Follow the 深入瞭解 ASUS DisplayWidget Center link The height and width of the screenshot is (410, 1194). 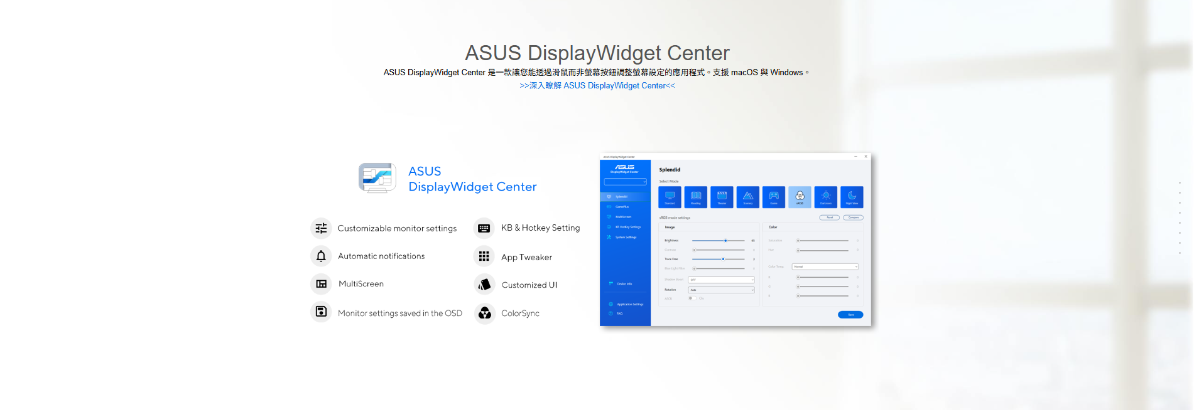point(597,86)
